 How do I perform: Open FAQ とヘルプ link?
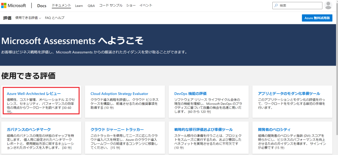[x=54, y=18]
